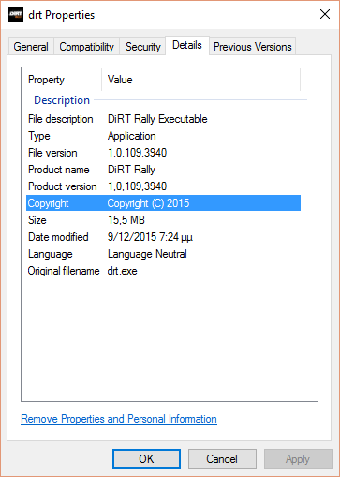The width and height of the screenshot is (340, 477).
Task: Select the File version property label
Action: [52, 153]
